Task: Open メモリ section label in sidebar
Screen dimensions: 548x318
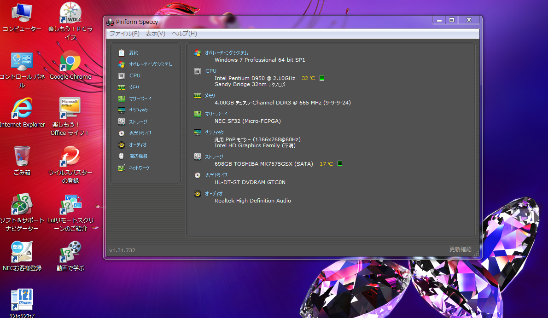Action: (x=134, y=87)
